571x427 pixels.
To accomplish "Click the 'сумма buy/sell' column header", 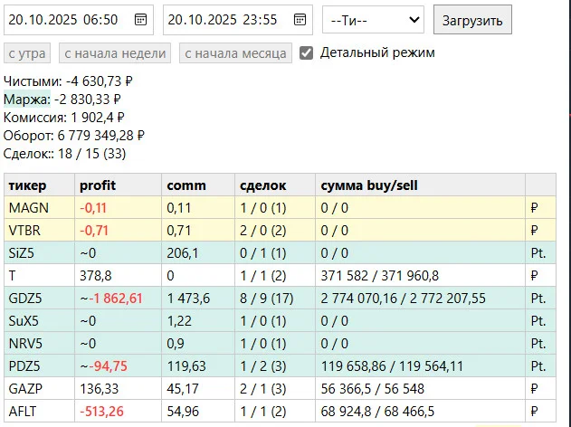I will (420, 185).
